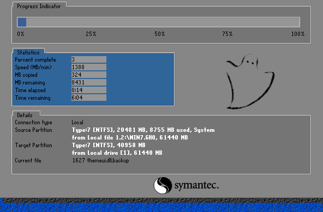Click the MB copied value field

[89, 75]
